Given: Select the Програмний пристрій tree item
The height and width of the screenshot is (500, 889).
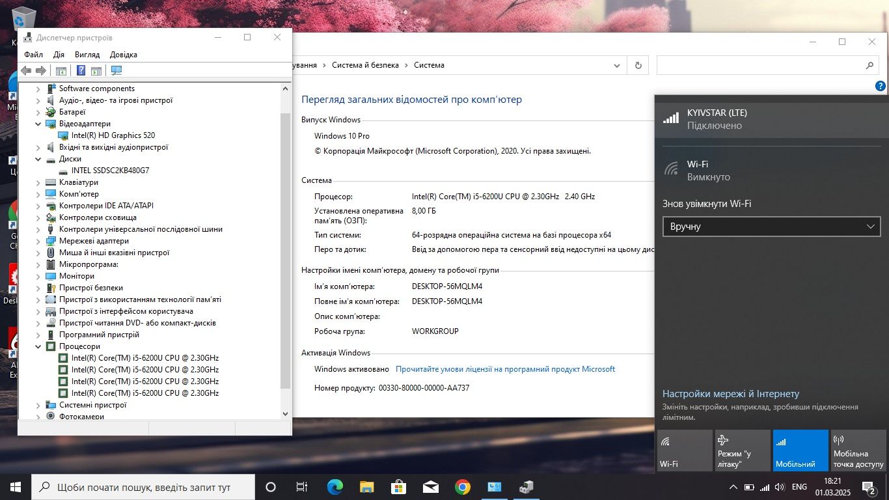Looking at the screenshot, I should tap(99, 335).
